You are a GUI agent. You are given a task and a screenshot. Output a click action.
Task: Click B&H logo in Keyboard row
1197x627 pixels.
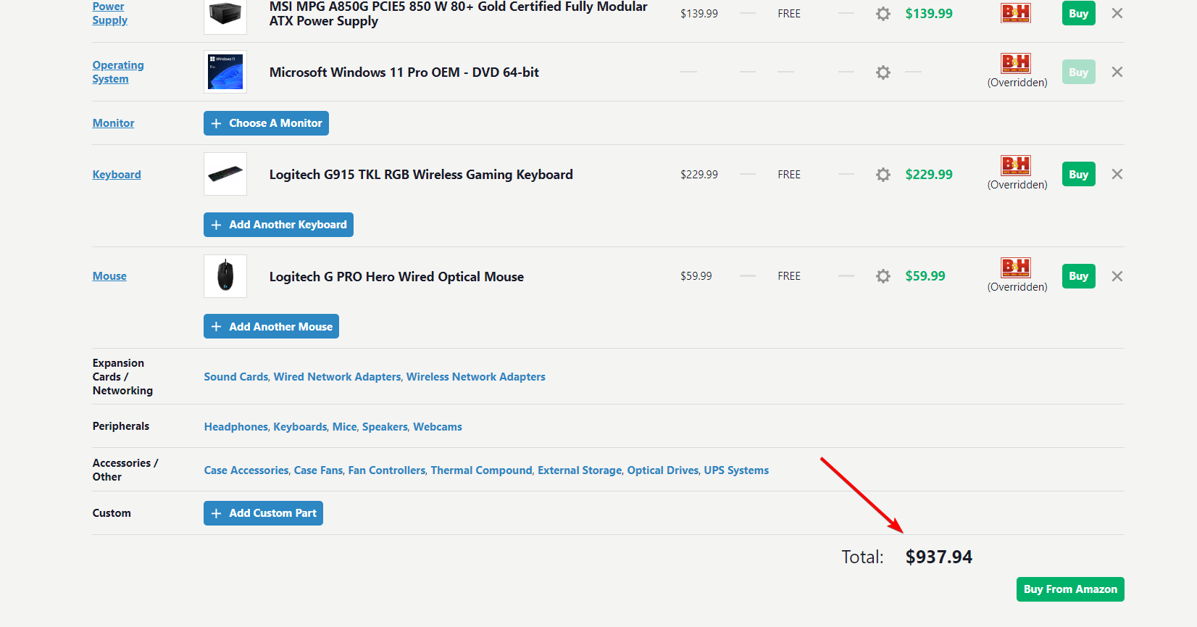1016,165
